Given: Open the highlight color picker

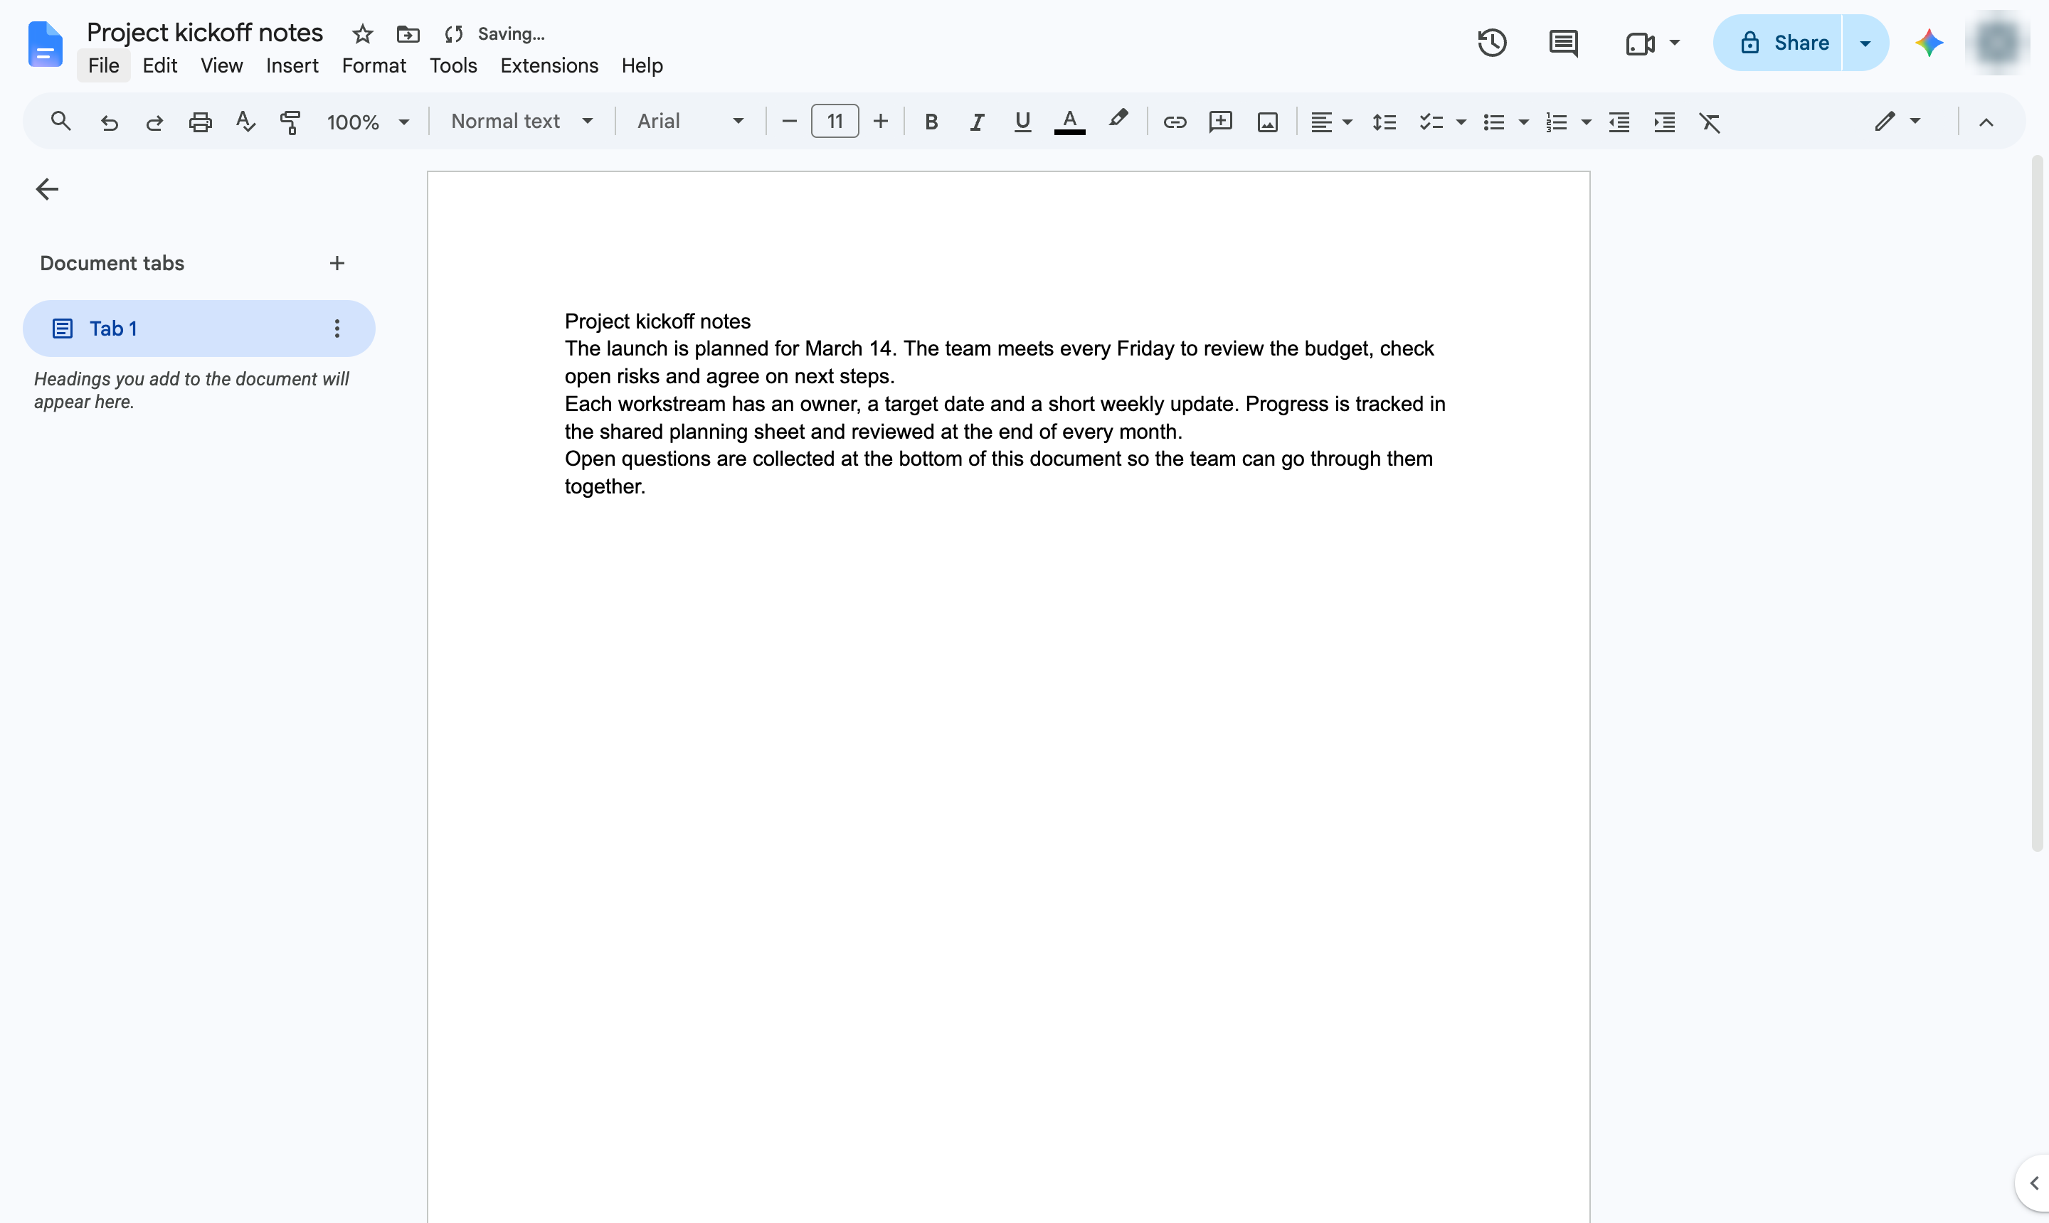Looking at the screenshot, I should click(x=1118, y=120).
